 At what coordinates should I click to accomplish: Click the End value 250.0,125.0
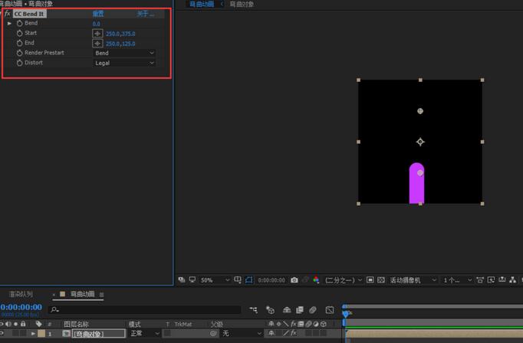pyautogui.click(x=120, y=44)
